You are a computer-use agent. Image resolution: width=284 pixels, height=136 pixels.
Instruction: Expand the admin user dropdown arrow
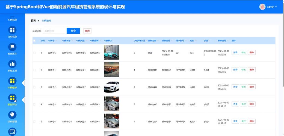(x=276, y=7)
